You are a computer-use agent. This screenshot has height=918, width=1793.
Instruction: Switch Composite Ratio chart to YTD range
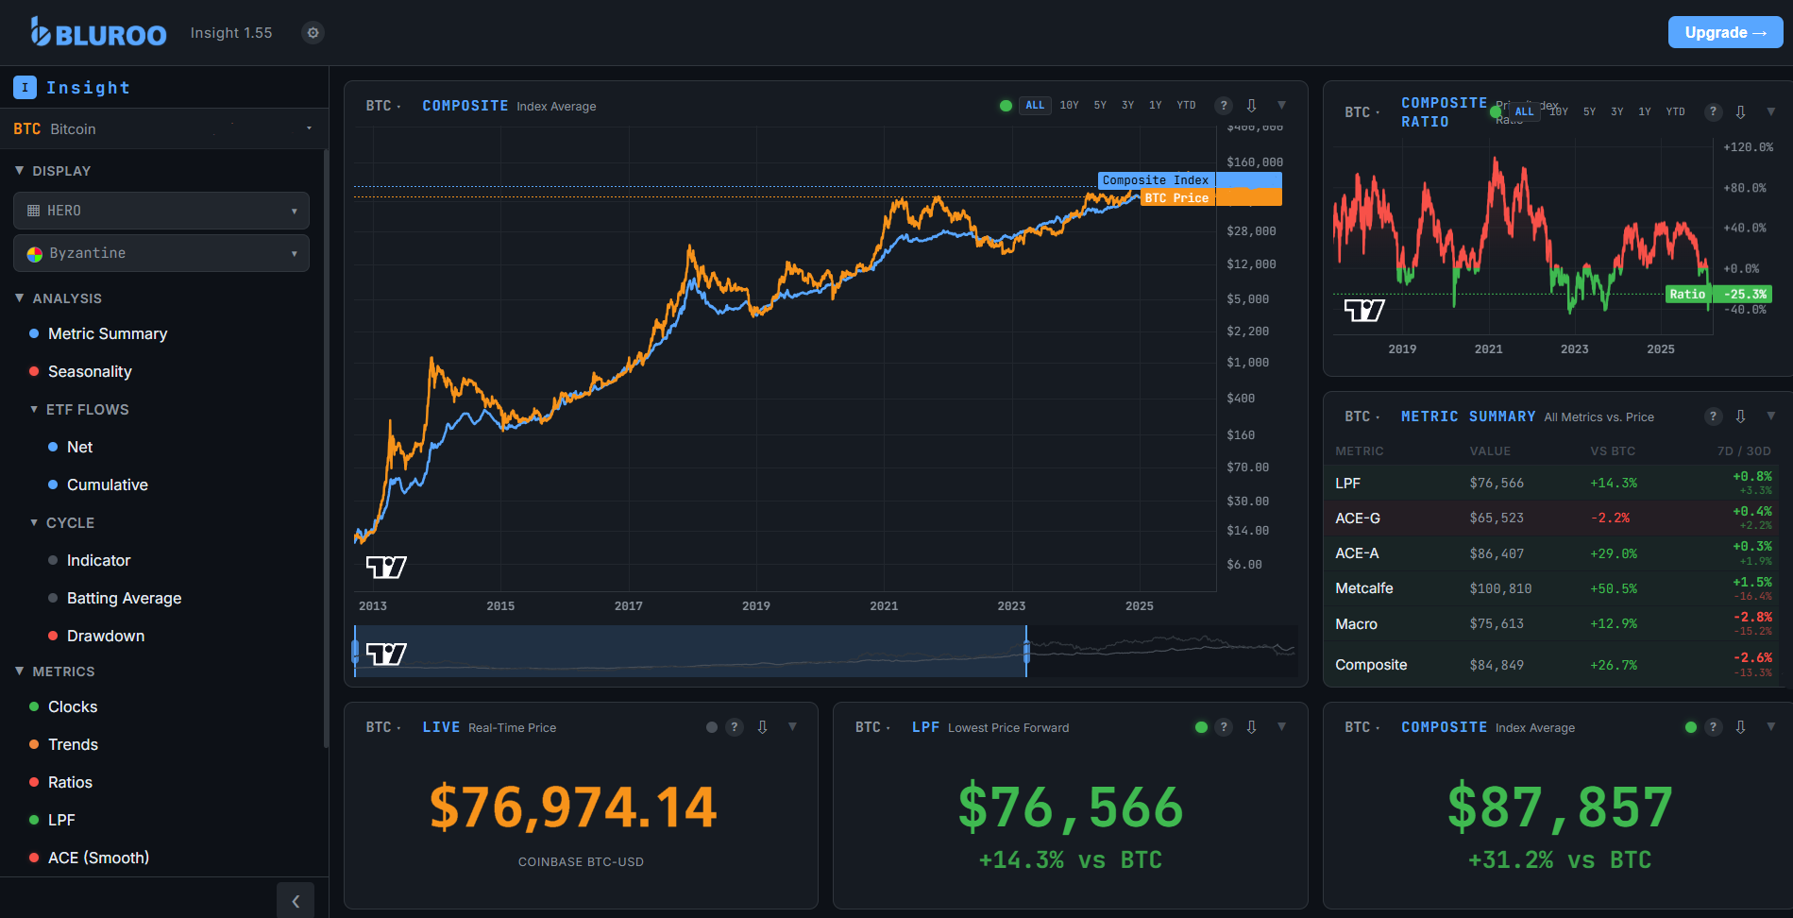click(x=1675, y=111)
